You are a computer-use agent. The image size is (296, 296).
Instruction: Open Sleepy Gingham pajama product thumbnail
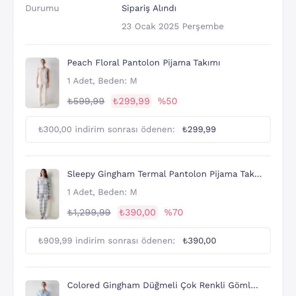pos(42,194)
